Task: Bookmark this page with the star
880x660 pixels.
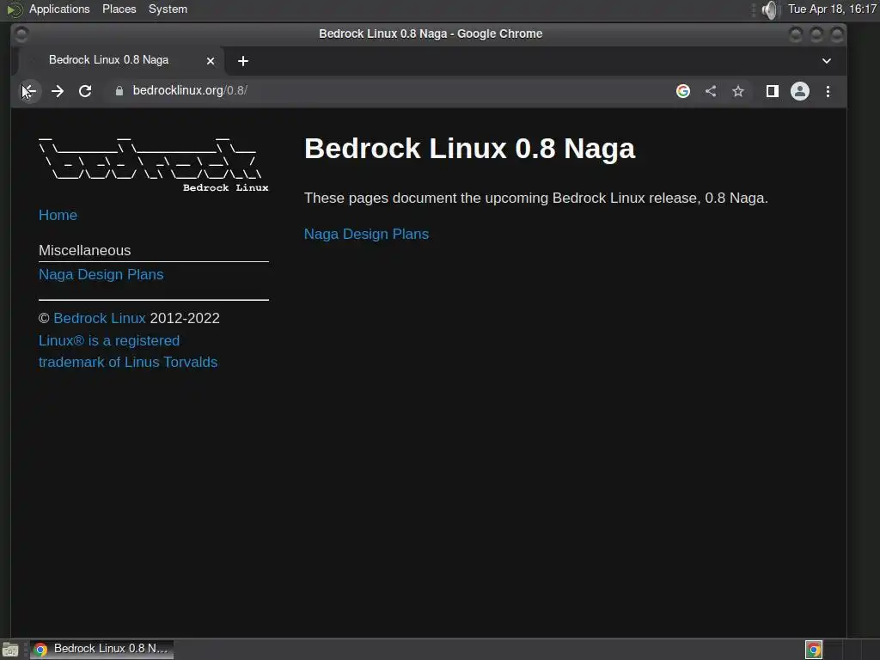Action: (x=738, y=91)
